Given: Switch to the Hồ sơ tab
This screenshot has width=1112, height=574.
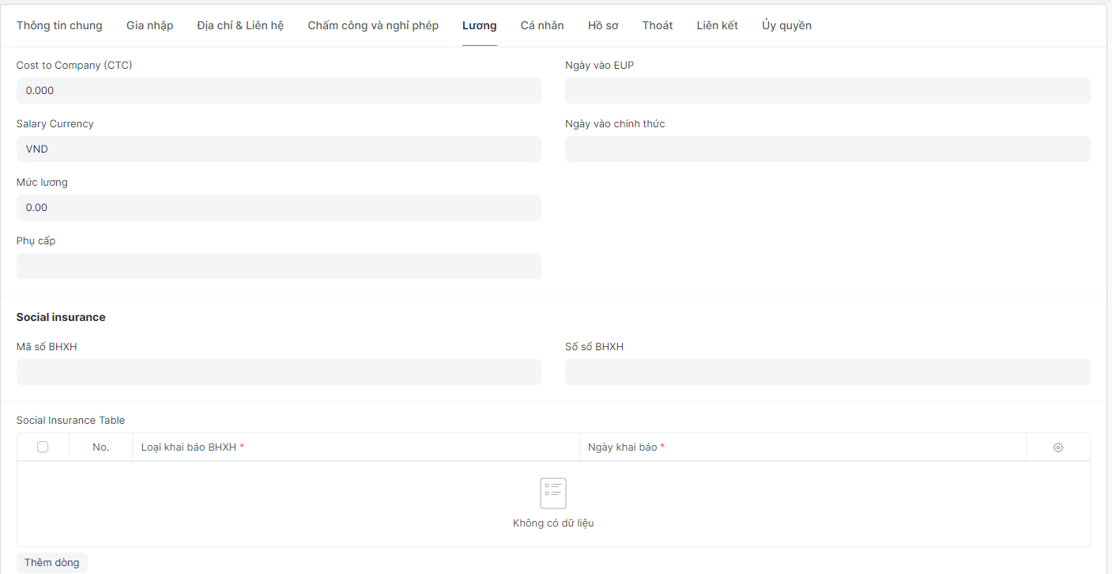Looking at the screenshot, I should [x=603, y=25].
